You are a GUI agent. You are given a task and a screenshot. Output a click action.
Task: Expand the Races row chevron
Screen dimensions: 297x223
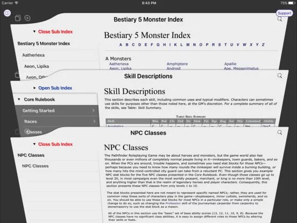(94, 121)
